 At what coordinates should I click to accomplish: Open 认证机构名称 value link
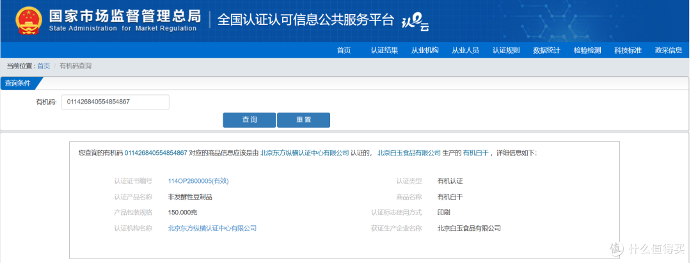coord(212,228)
